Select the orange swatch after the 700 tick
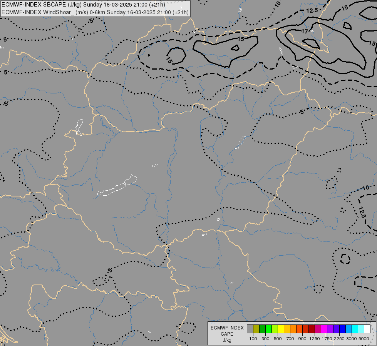The height and width of the screenshot is (346, 377). tap(293, 329)
